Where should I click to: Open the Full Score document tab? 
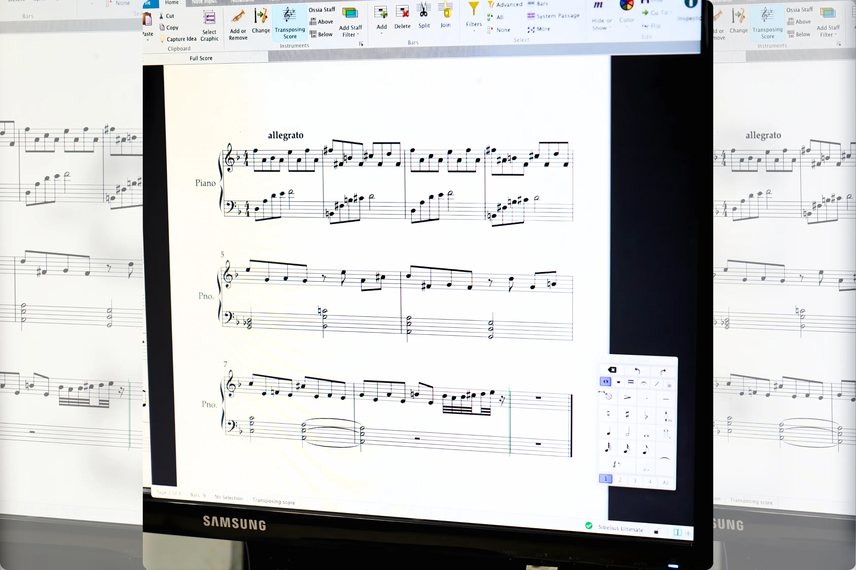201,58
